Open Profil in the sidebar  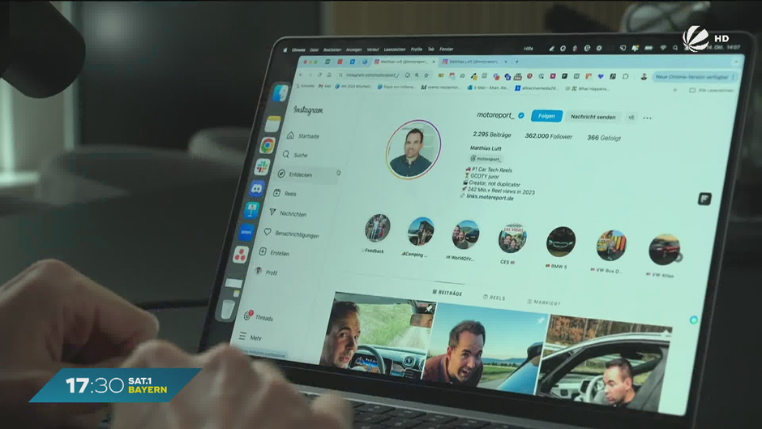266,272
